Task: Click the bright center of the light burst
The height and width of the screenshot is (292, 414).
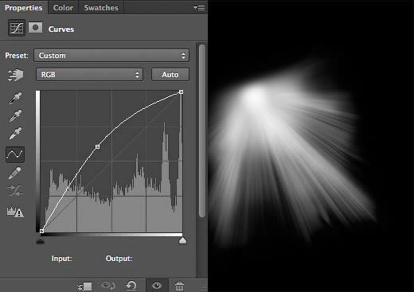Action: click(x=256, y=96)
